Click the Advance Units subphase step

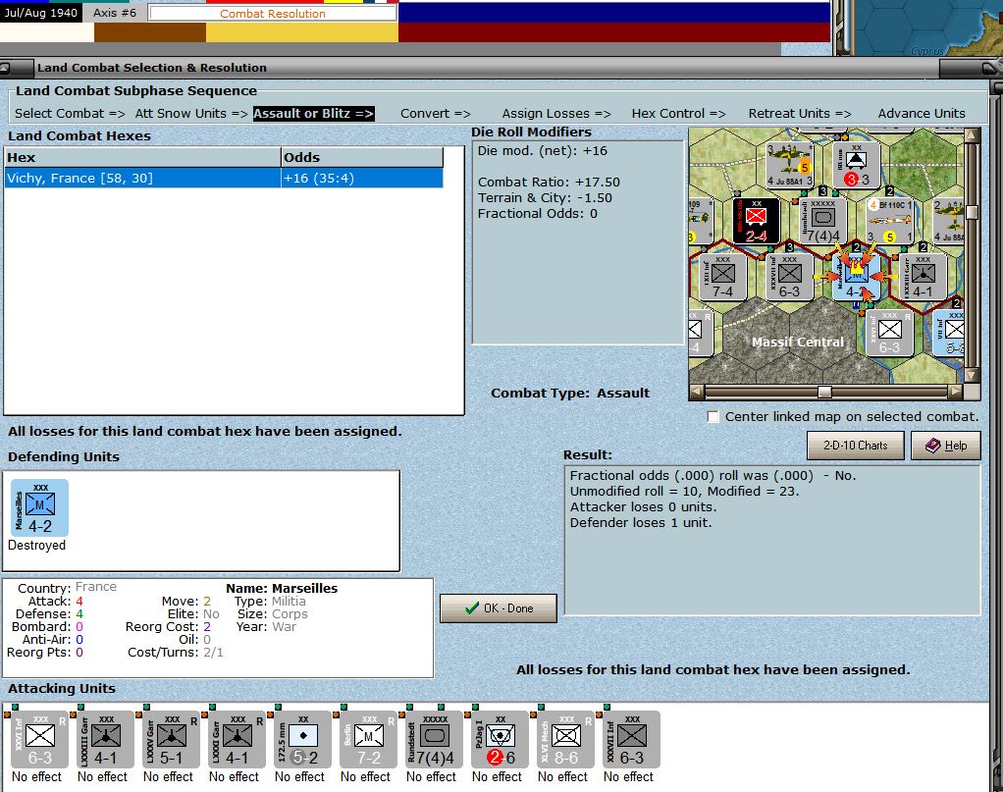pyautogui.click(x=922, y=113)
